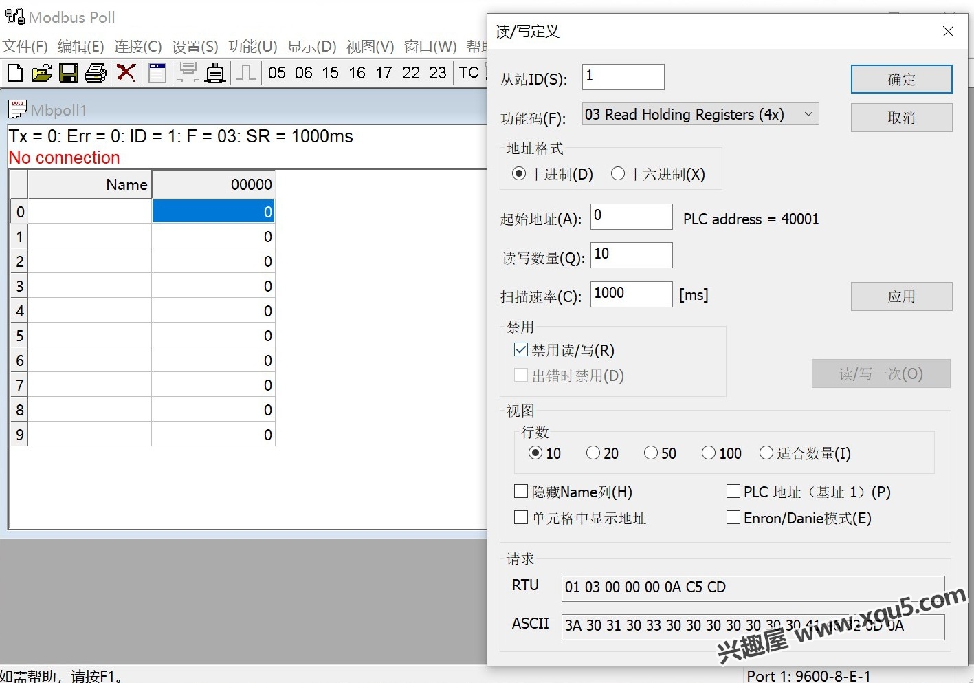Click function 22 toolbar button
The height and width of the screenshot is (683, 974).
411,73
